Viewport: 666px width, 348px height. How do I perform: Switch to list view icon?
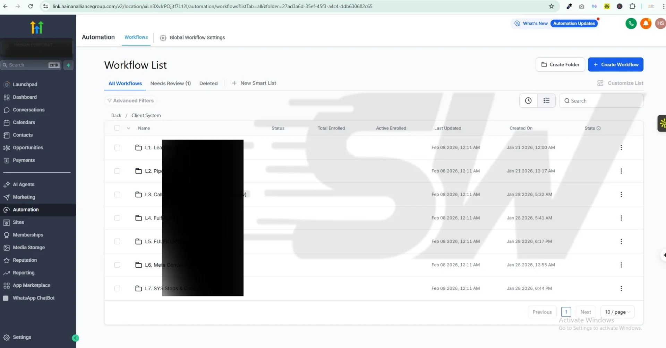546,101
